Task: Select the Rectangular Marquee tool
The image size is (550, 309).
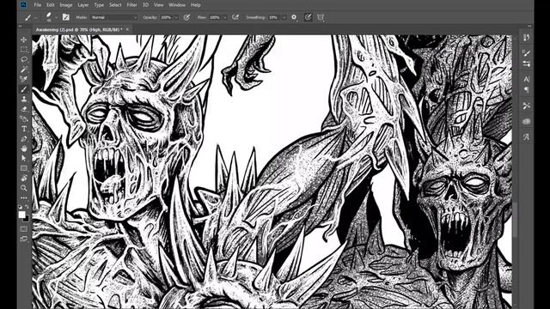Action: (x=24, y=50)
